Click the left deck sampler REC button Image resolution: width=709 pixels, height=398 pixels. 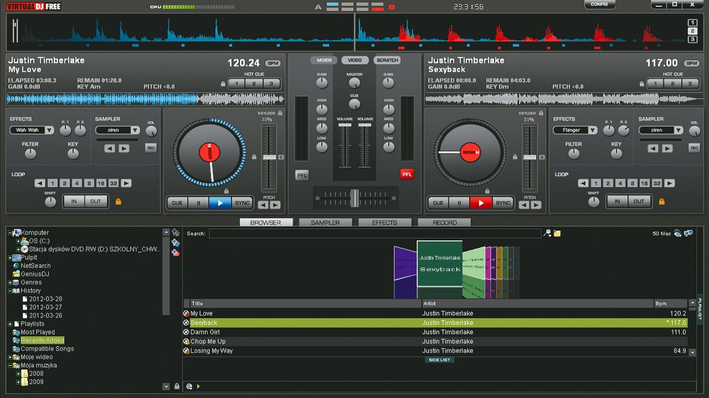click(x=151, y=148)
